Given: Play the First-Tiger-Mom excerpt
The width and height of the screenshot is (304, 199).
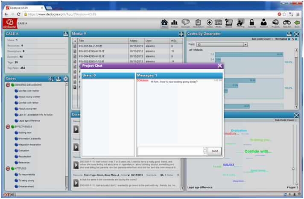Looking at the screenshot, I should (x=76, y=183).
